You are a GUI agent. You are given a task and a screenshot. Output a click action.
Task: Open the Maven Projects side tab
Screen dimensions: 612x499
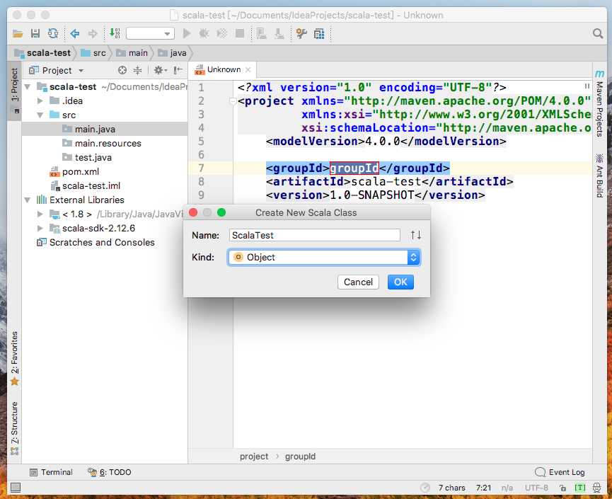[x=599, y=104]
